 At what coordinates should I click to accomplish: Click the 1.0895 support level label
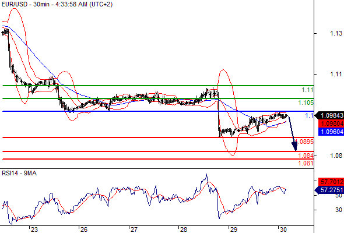304,142
